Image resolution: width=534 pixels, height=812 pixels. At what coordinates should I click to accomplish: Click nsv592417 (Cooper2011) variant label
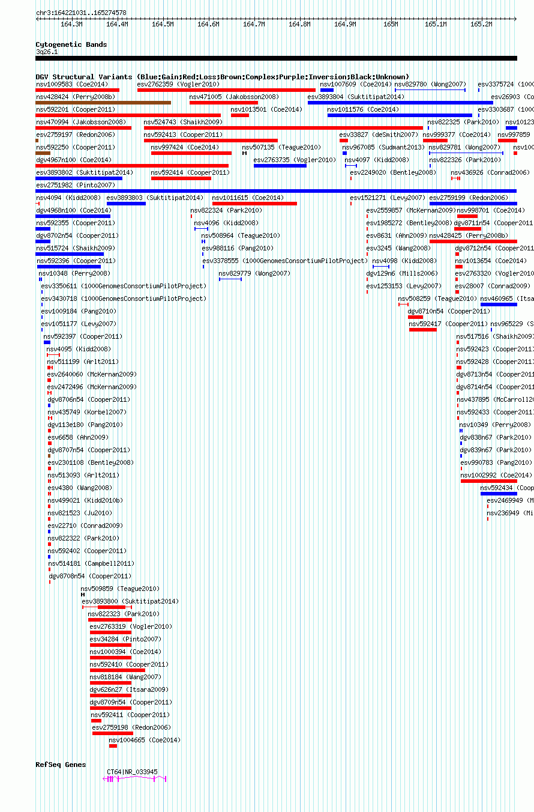(x=449, y=324)
